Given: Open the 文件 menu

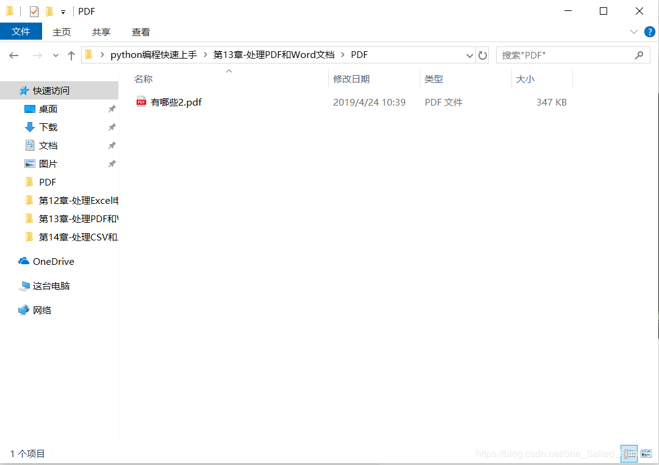Looking at the screenshot, I should pos(21,32).
